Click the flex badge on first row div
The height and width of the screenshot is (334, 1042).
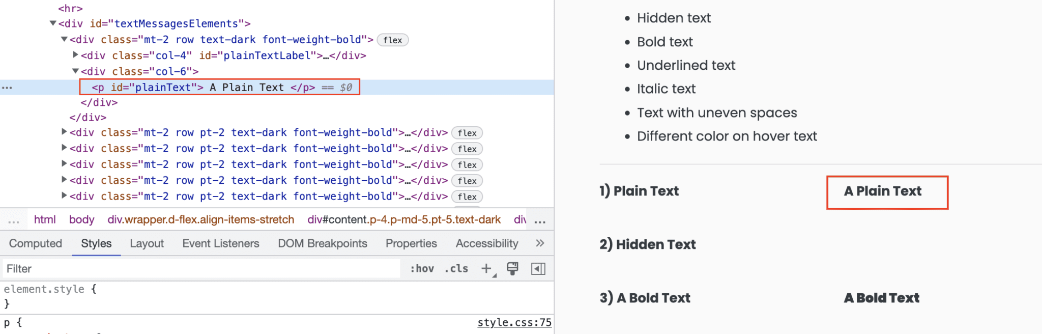tap(393, 40)
